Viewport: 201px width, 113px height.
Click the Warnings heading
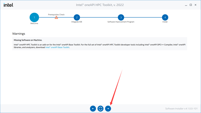19,34
